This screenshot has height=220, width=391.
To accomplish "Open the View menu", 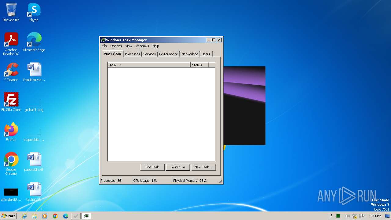I will click(x=129, y=46).
